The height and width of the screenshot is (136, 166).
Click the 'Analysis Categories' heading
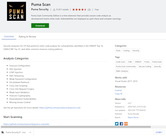pos(16,58)
